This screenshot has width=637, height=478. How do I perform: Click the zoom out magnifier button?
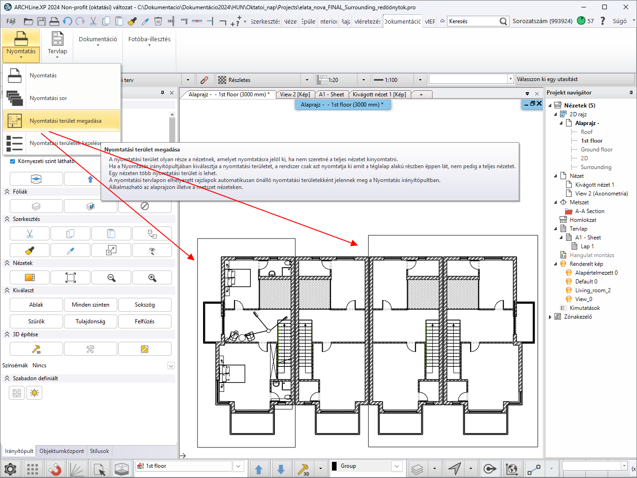pos(111,277)
